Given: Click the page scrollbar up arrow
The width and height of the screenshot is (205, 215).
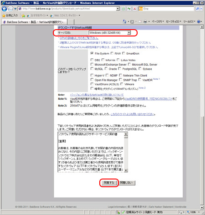Looking at the screenshot, I should coord(202,27).
